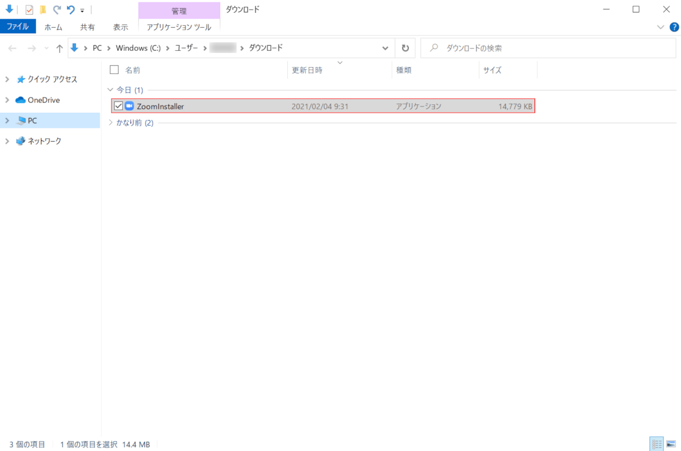This screenshot has height=451, width=681.
Task: Expand the クイック アクセス tree node
Action: coord(7,79)
